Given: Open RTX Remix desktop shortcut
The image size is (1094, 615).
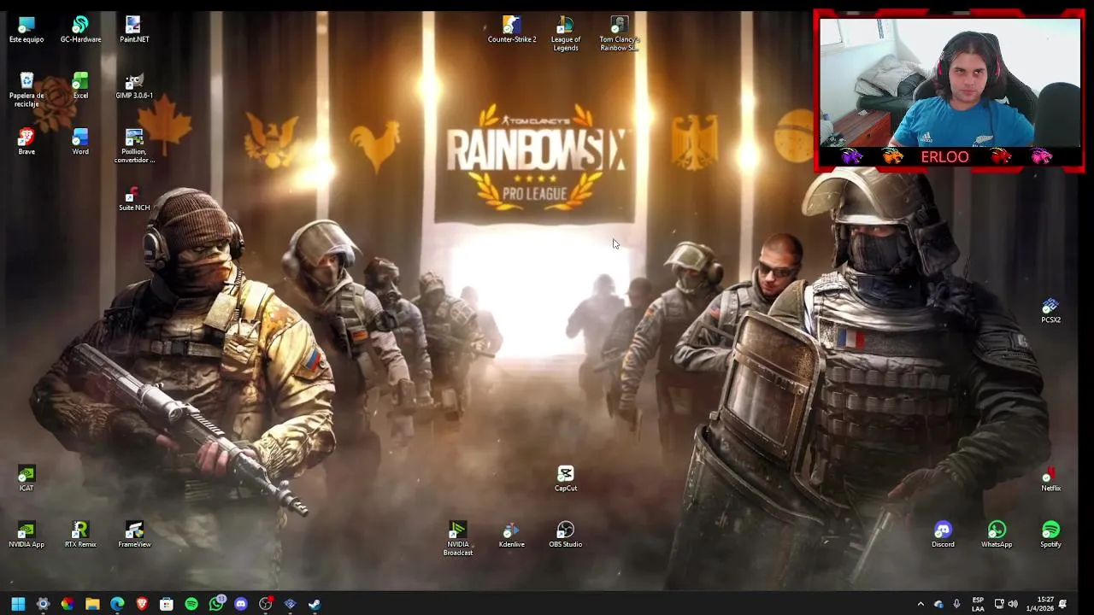Looking at the screenshot, I should coord(80,535).
